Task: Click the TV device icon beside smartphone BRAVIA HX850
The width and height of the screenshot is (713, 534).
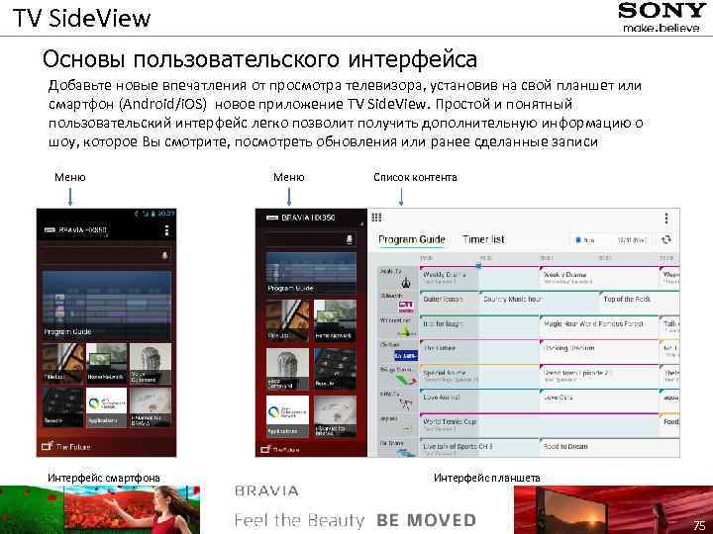Action: click(50, 230)
